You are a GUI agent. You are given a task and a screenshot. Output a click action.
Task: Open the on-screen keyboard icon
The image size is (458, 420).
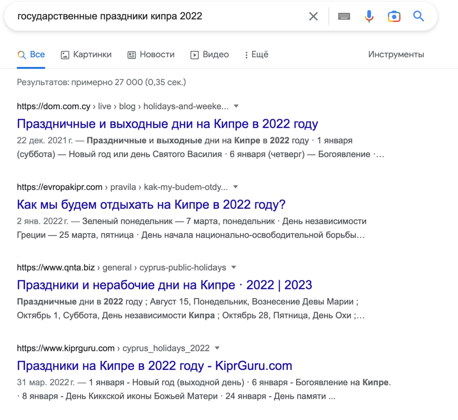click(x=344, y=16)
